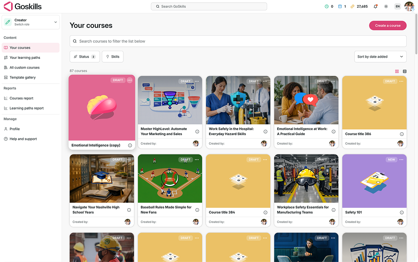Viewport: 418px width, 262px height.
Task: Switch to list view
Action: point(405,71)
